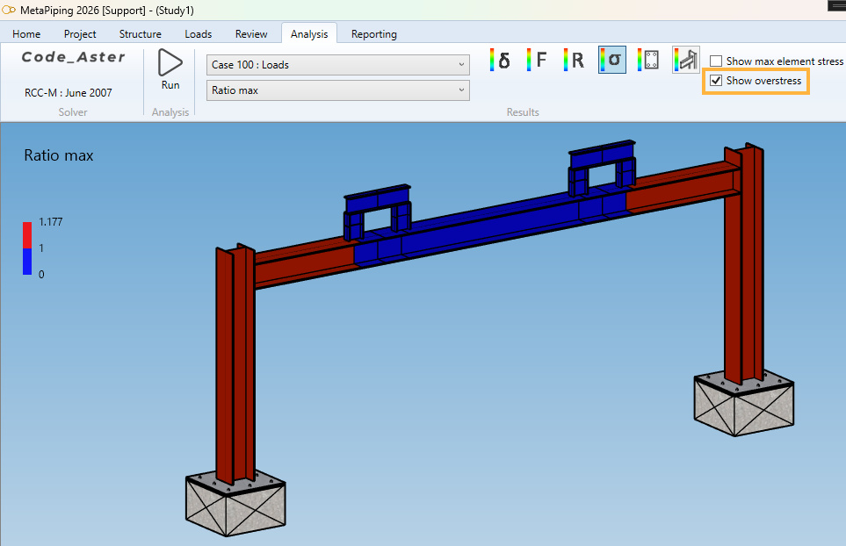Screen dimensions: 846x546
Task: Uncheck the Show overstress checkbox
Action: click(x=716, y=81)
